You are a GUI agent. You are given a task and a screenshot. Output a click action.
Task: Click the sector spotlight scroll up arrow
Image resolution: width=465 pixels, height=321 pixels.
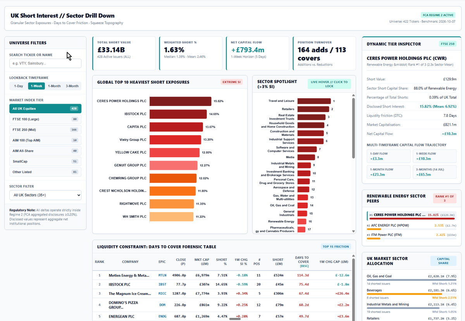(x=353, y=95)
